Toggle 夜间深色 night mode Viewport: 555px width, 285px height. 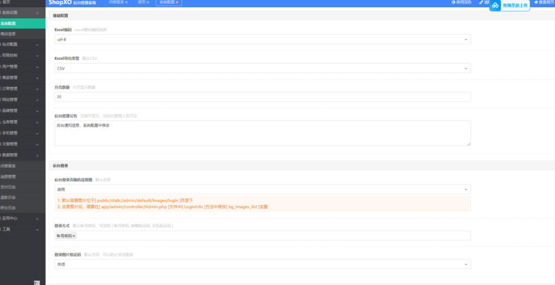461,3
